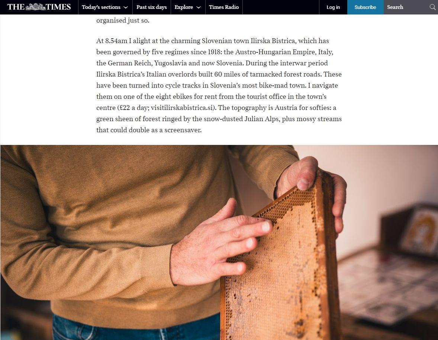This screenshot has height=340, width=438.
Task: Click the word TIMES in the masthead
Action: [58, 7]
